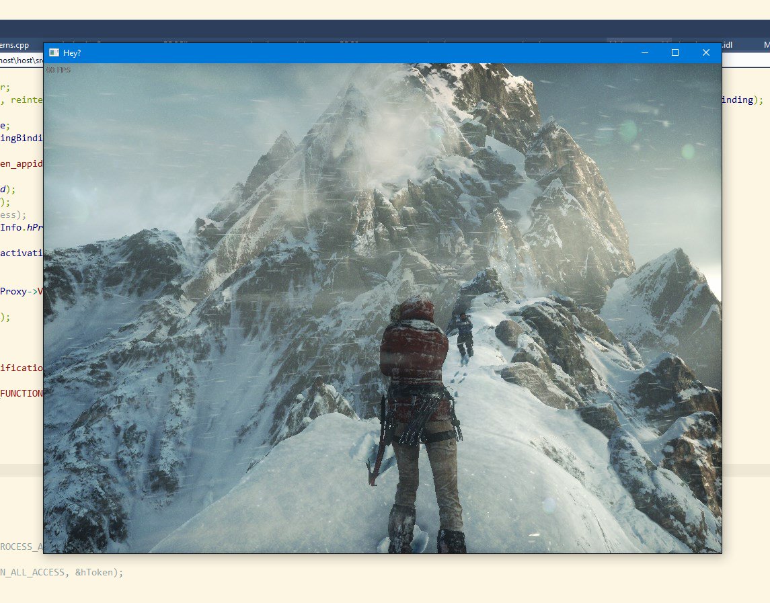Image resolution: width=770 pixels, height=603 pixels.
Task: Click the word "inding);" in editor code
Action: [742, 99]
